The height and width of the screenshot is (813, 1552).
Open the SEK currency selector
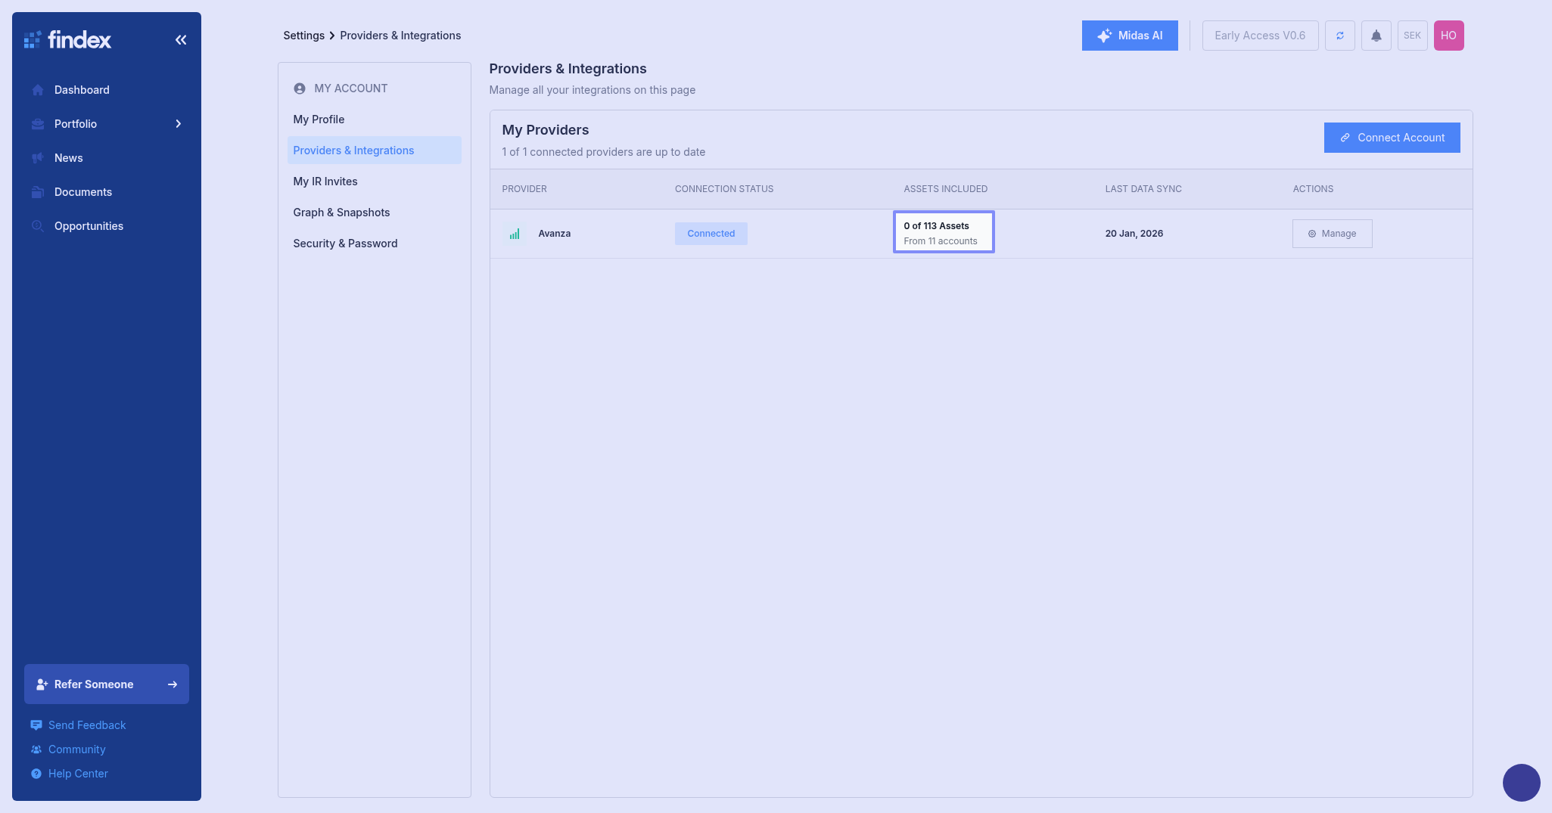[1413, 36]
